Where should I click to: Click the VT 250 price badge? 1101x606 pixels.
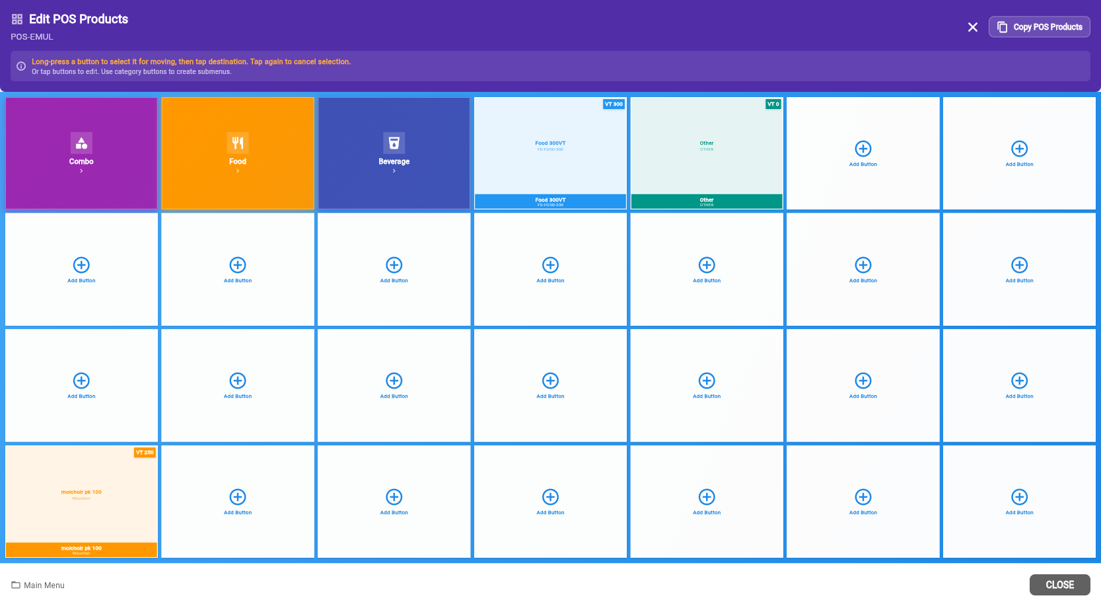click(145, 453)
